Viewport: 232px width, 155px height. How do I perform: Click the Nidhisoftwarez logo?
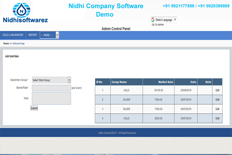coord(25,13)
